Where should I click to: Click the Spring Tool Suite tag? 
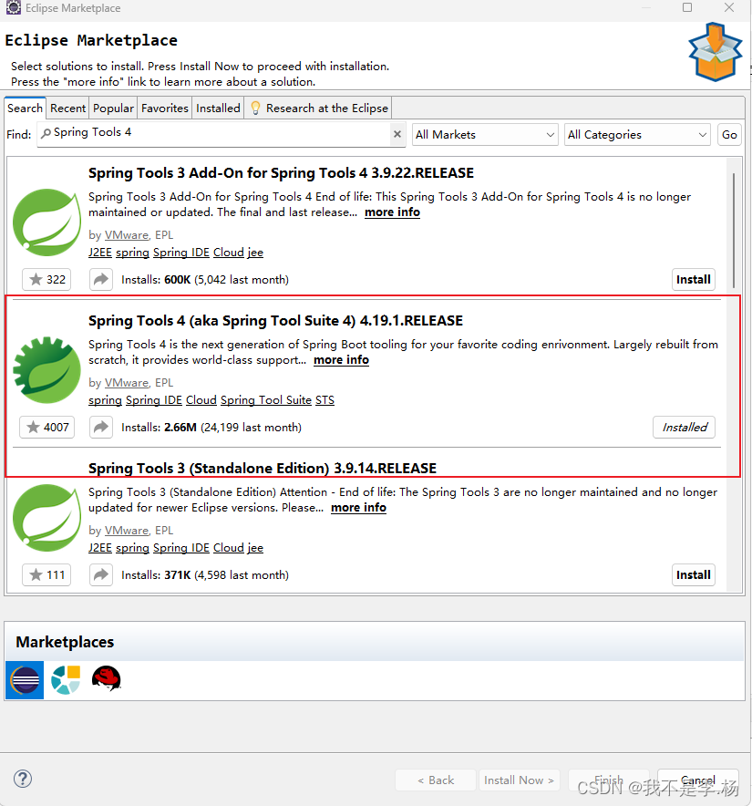tap(266, 400)
